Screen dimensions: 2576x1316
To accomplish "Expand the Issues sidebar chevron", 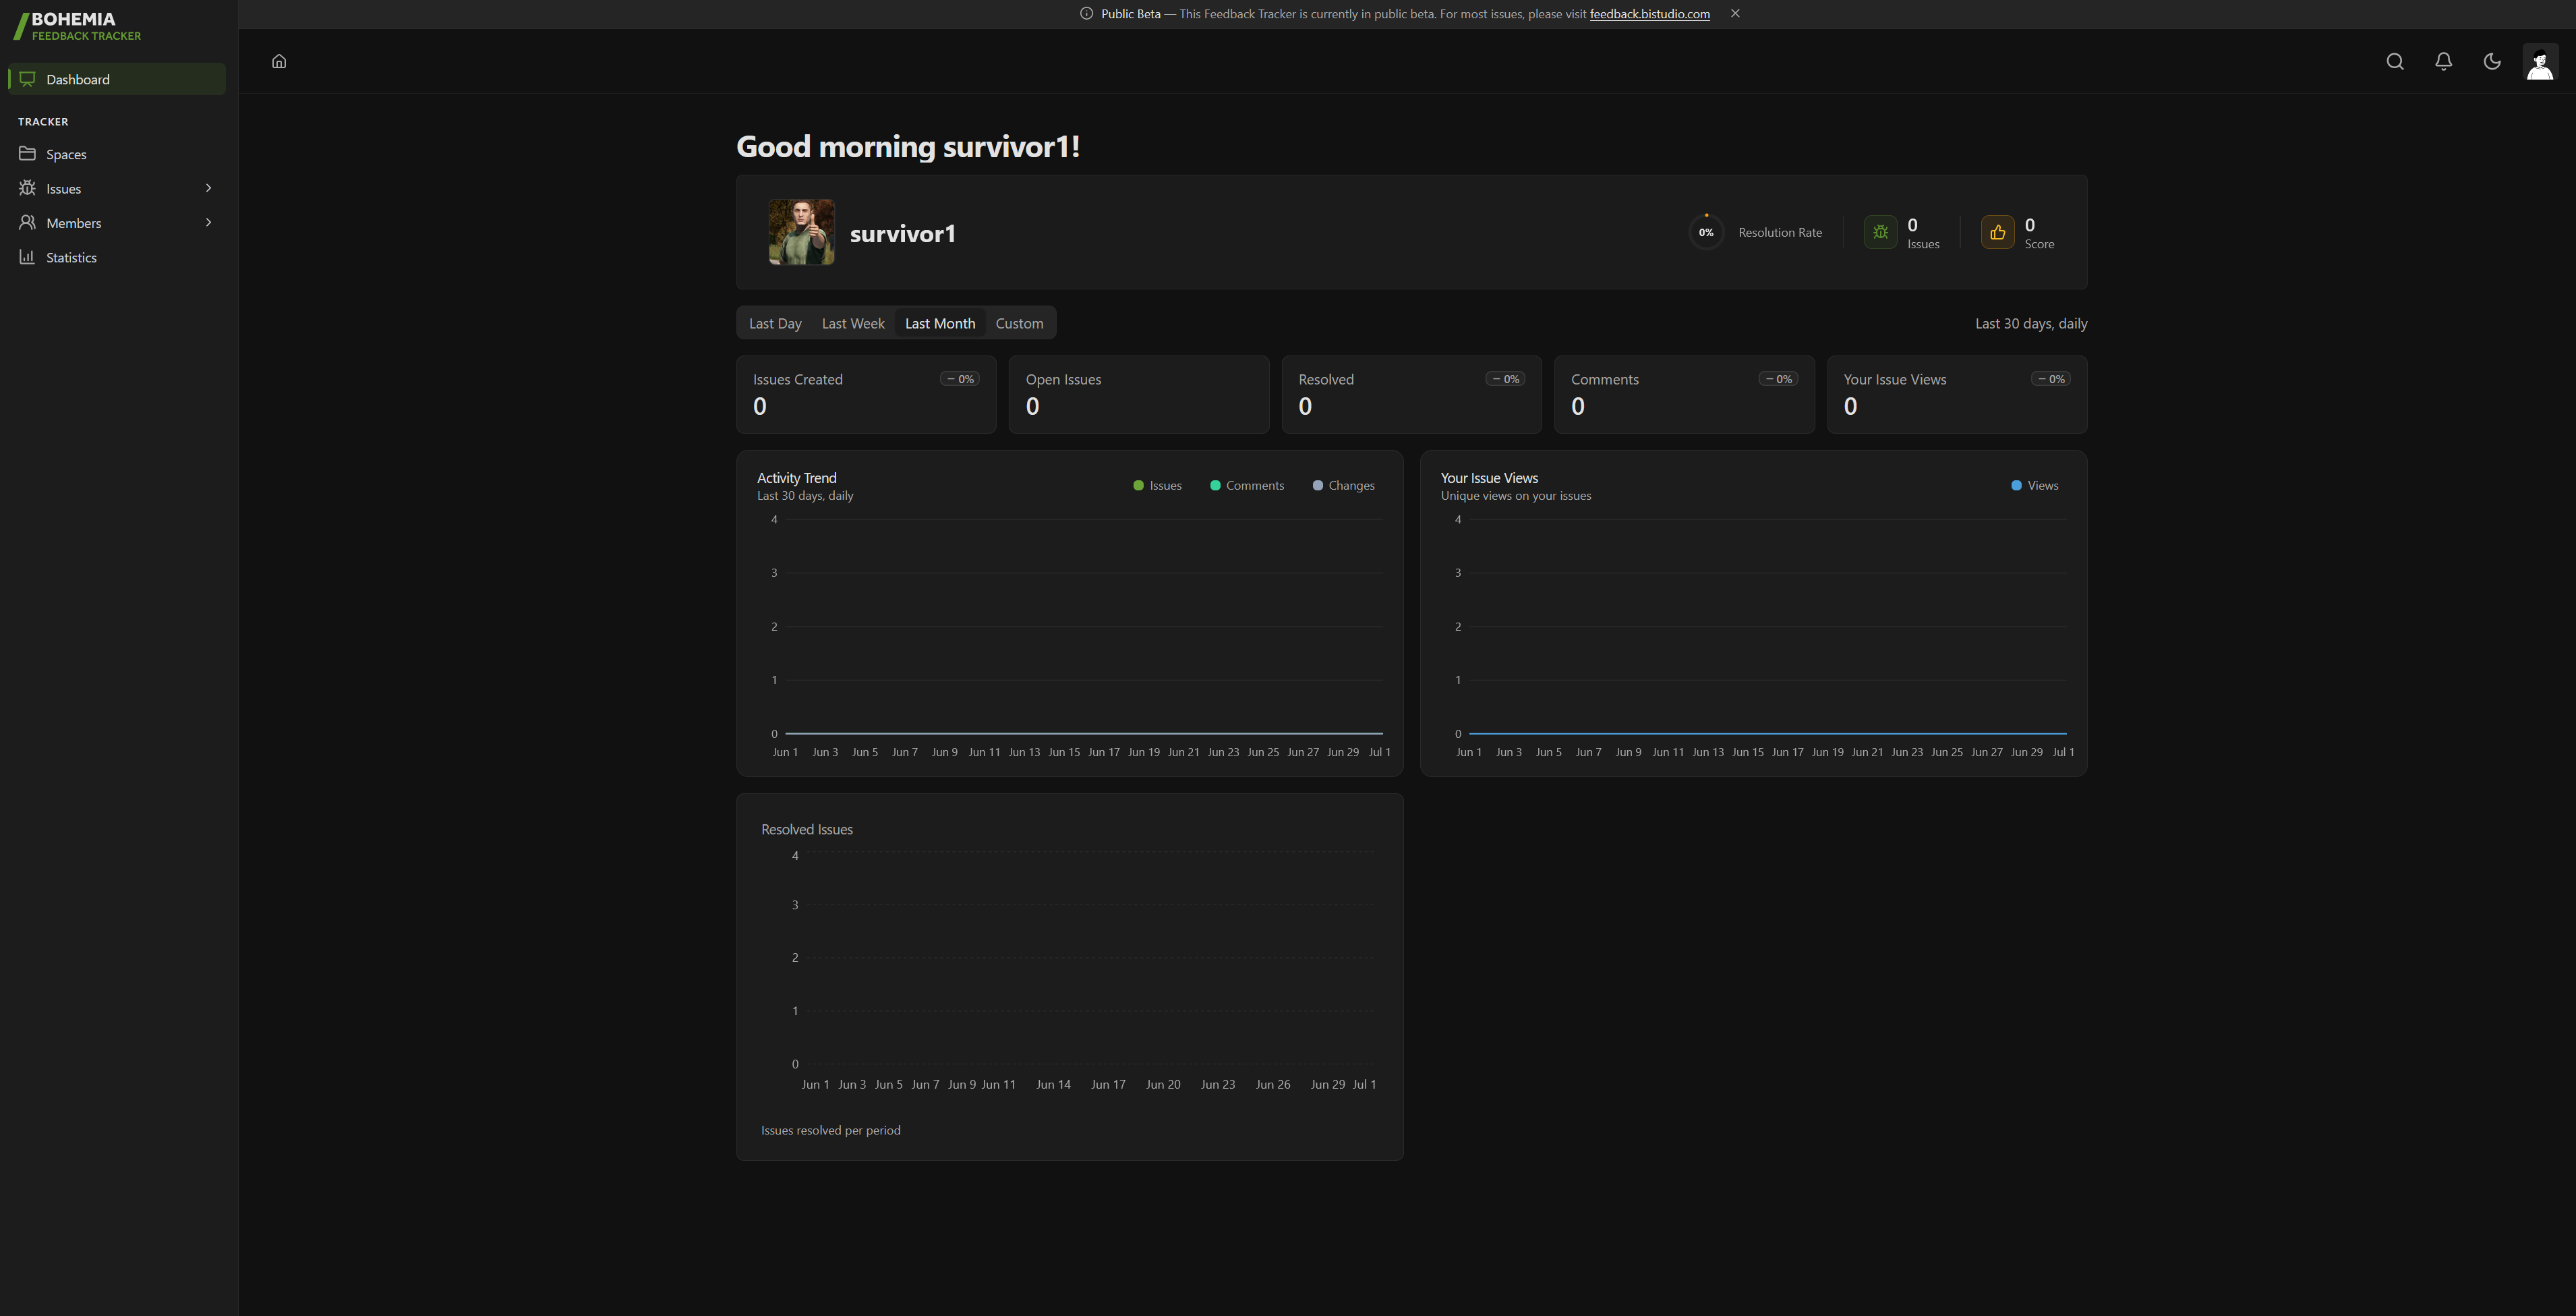I will click(208, 188).
